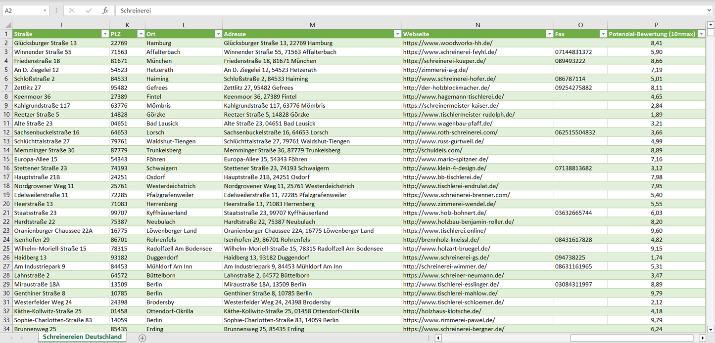Open the woodworks-hh.de website link
The image size is (715, 343).
(447, 43)
